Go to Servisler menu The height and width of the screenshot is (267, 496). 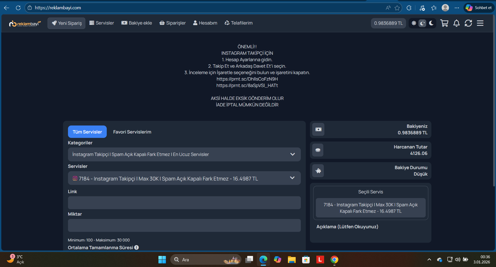click(102, 23)
